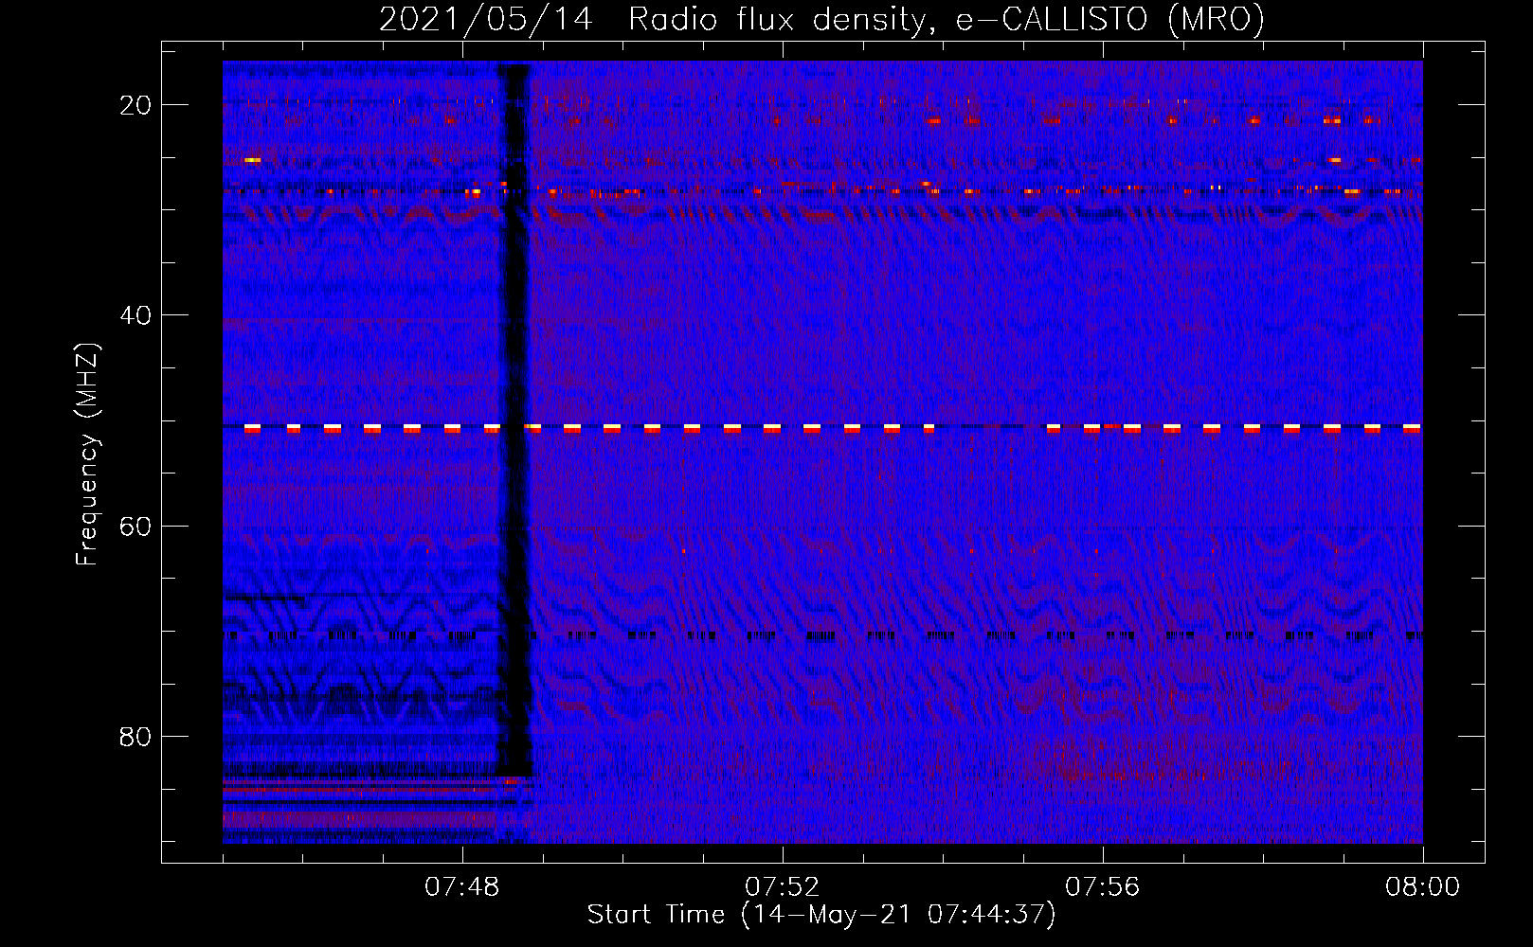
Task: Click the 07:52 time tick label
Action: pos(783,887)
